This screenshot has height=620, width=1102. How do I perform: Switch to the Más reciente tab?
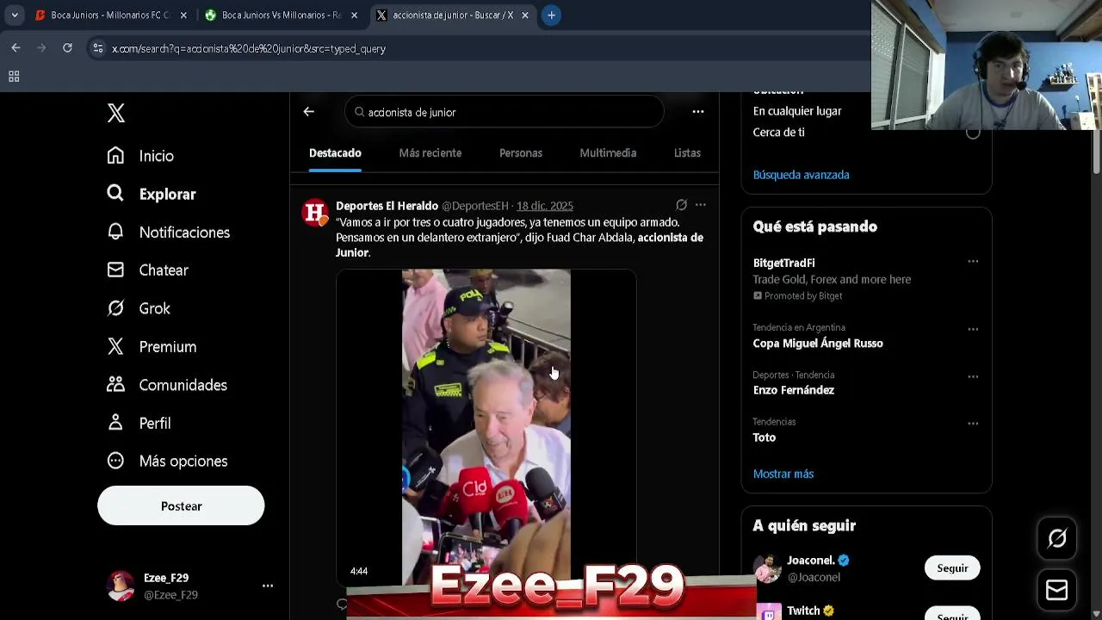tap(430, 153)
